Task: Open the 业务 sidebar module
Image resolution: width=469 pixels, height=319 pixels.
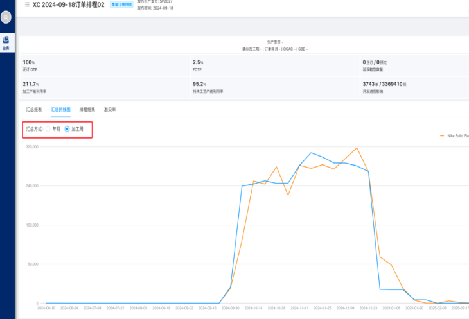Action: (6, 43)
